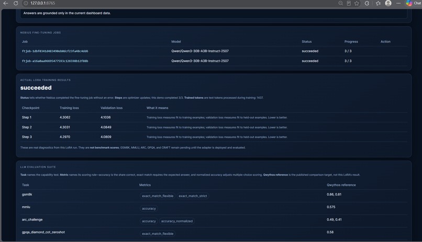Open the browser profile avatar
Image resolution: width=422 pixels, height=242 pixels.
(x=388, y=3)
